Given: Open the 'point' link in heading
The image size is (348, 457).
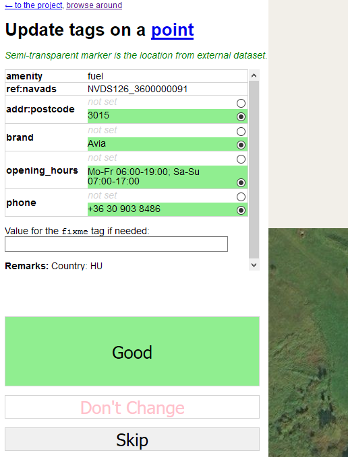Looking at the screenshot, I should pyautogui.click(x=172, y=30).
